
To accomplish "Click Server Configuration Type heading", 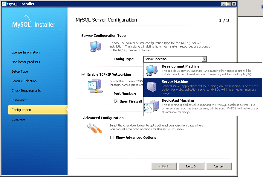I will 103,36.
